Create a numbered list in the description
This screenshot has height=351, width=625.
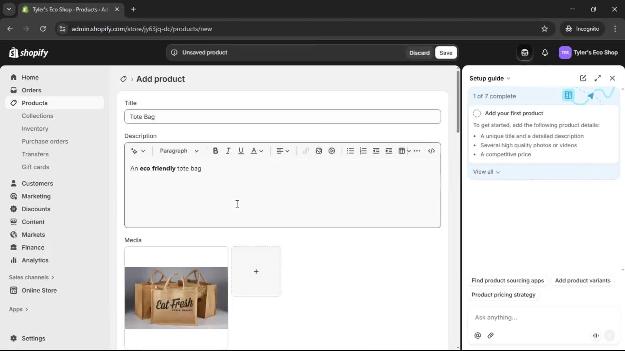point(363,151)
